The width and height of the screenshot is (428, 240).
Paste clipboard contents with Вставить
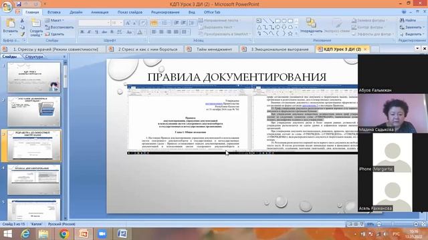pyautogui.click(x=11, y=27)
